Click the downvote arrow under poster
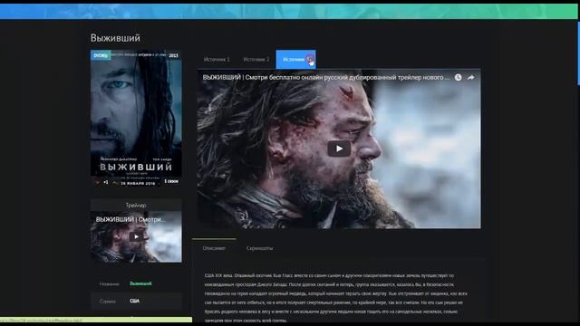The width and height of the screenshot is (580, 326). (x=98, y=182)
